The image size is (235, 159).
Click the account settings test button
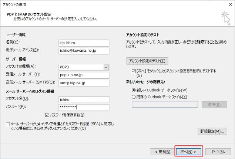[147, 61]
